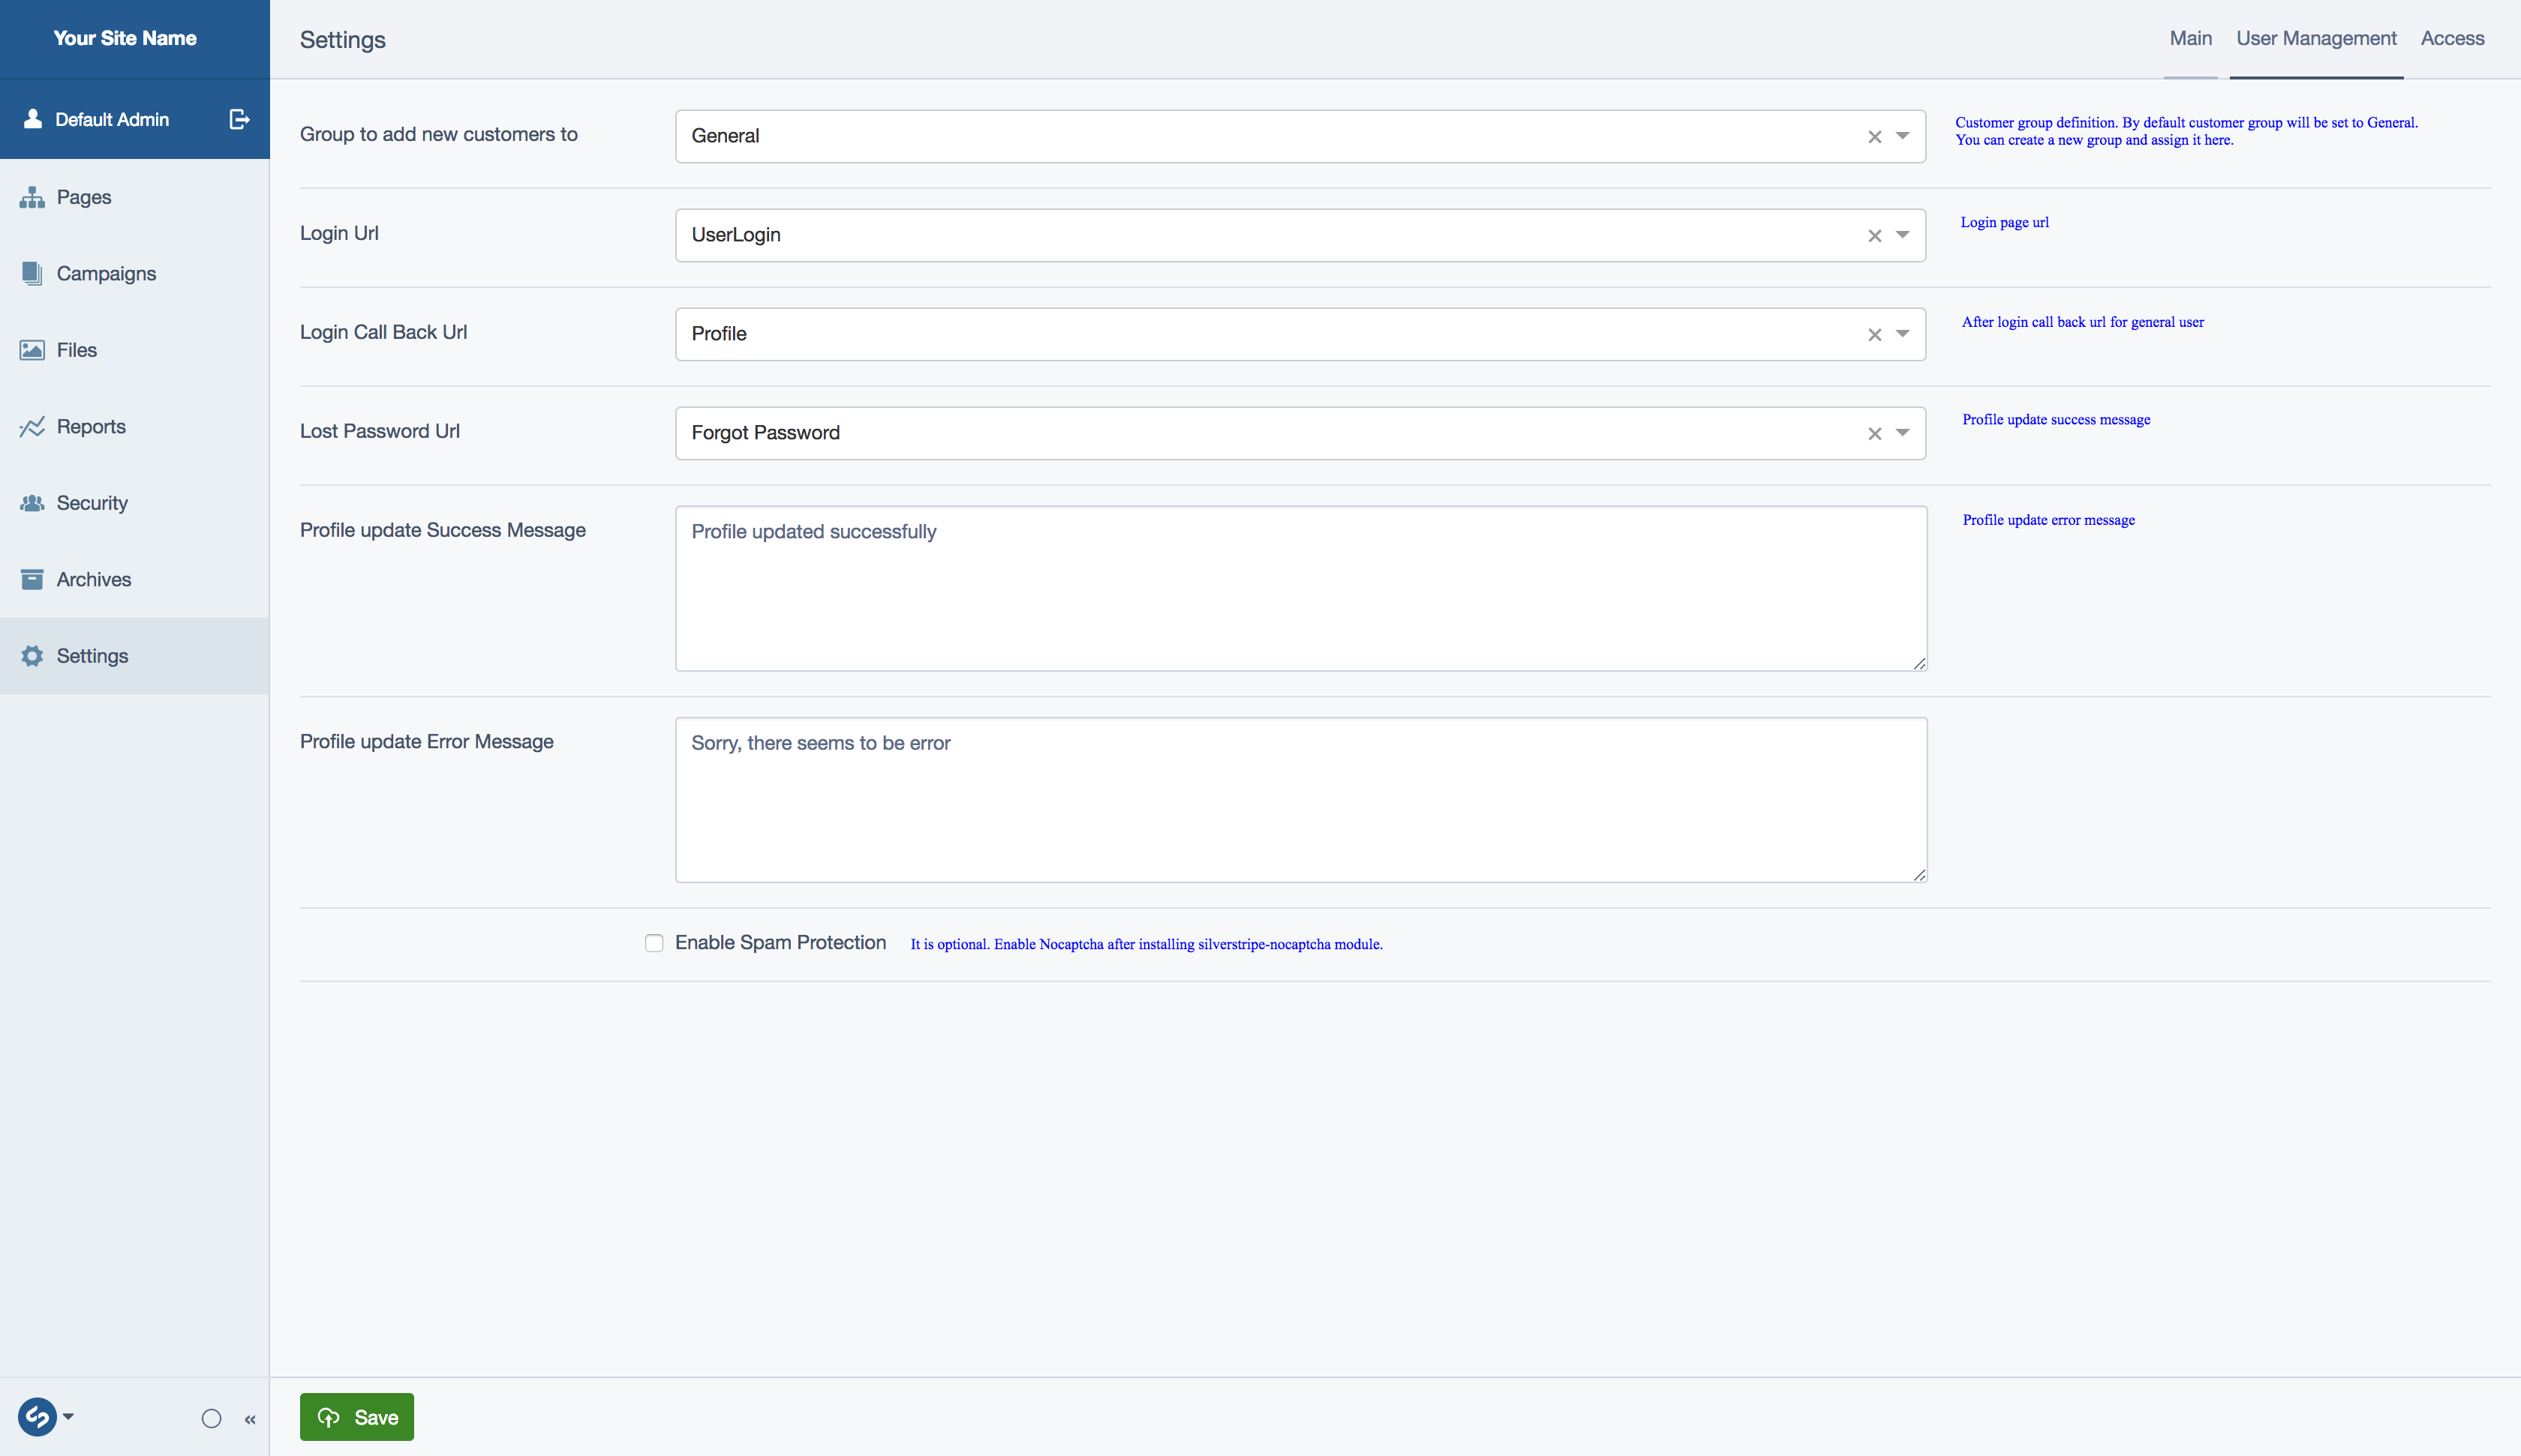Expand the Group to add new customers dropdown
Image resolution: width=2521 pixels, height=1456 pixels.
pos(1903,136)
